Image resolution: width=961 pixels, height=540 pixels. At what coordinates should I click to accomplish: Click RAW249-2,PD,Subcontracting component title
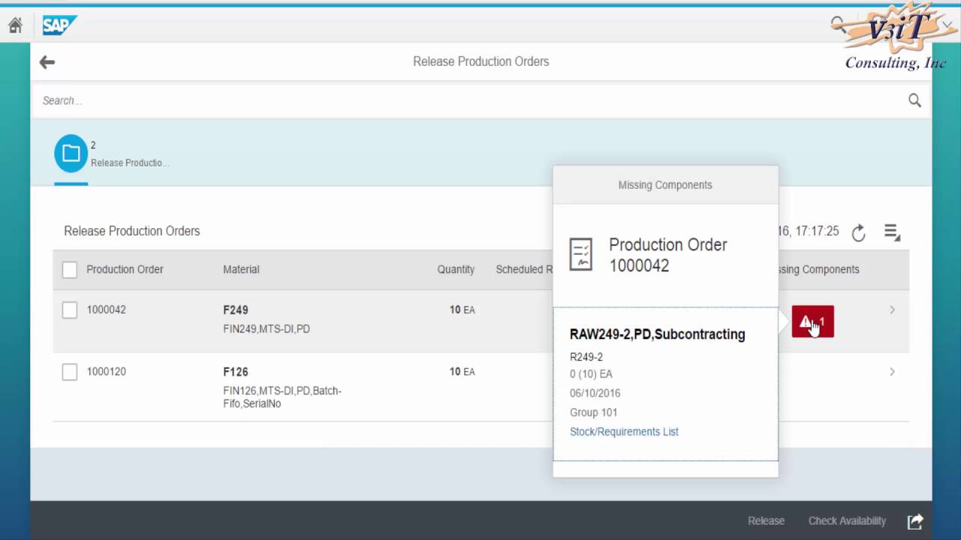(x=658, y=334)
